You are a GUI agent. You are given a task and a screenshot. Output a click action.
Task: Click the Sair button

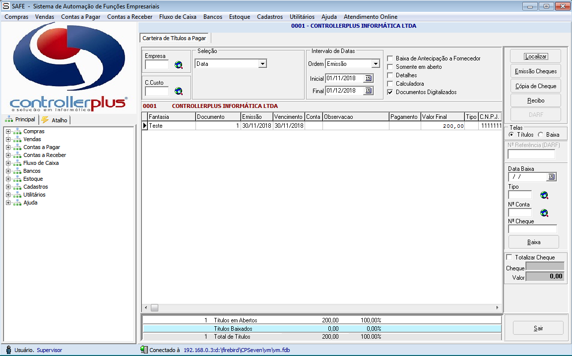538,328
